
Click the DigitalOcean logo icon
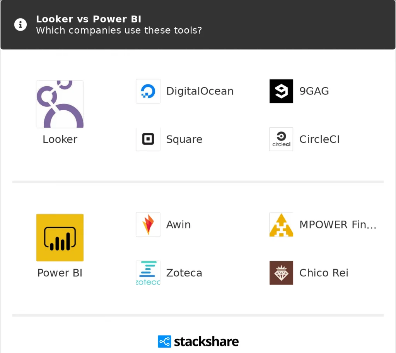pyautogui.click(x=148, y=91)
